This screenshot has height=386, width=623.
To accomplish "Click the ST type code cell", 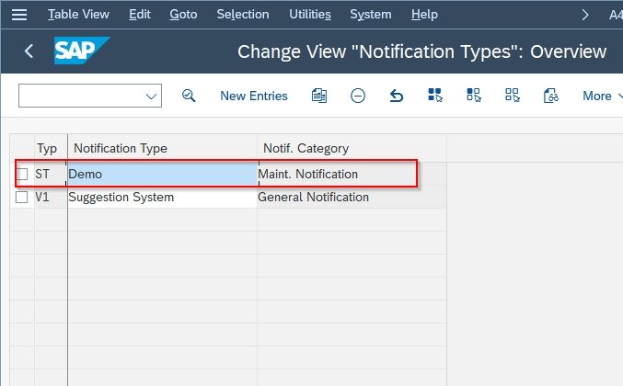I will [x=50, y=174].
